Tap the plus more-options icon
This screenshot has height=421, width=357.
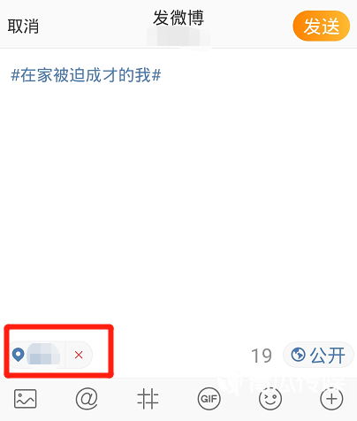click(x=331, y=399)
